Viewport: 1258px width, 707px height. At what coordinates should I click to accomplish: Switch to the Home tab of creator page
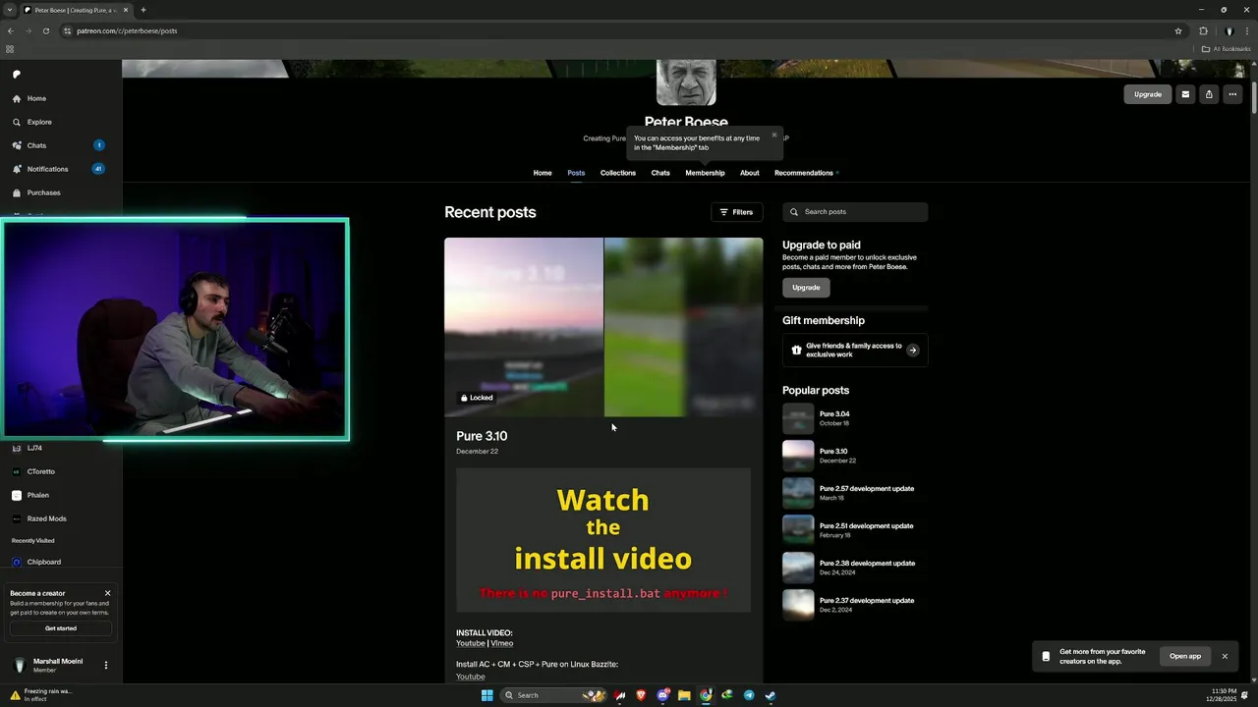[543, 173]
